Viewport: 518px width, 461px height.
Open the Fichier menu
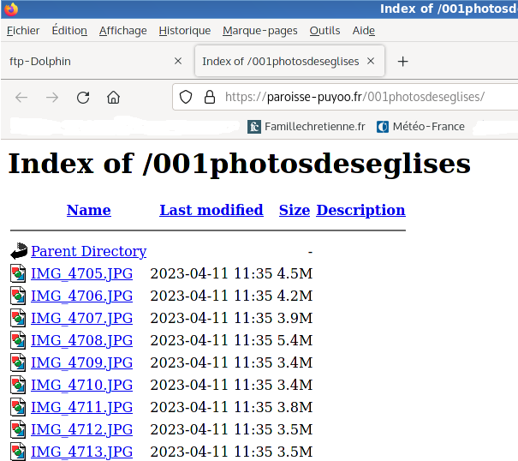coord(23,31)
